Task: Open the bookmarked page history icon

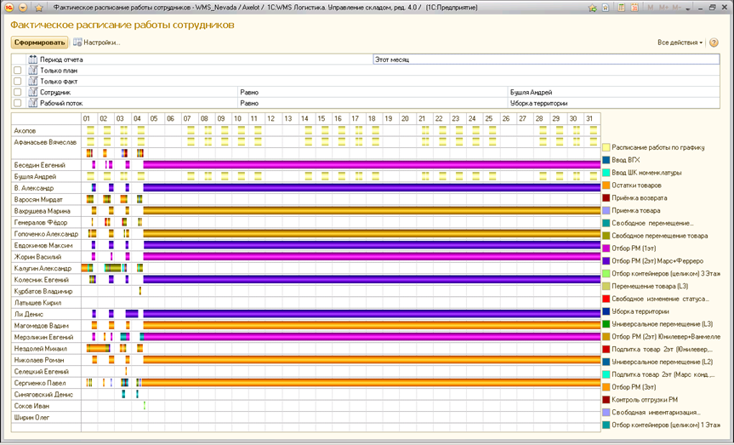Action: (606, 7)
